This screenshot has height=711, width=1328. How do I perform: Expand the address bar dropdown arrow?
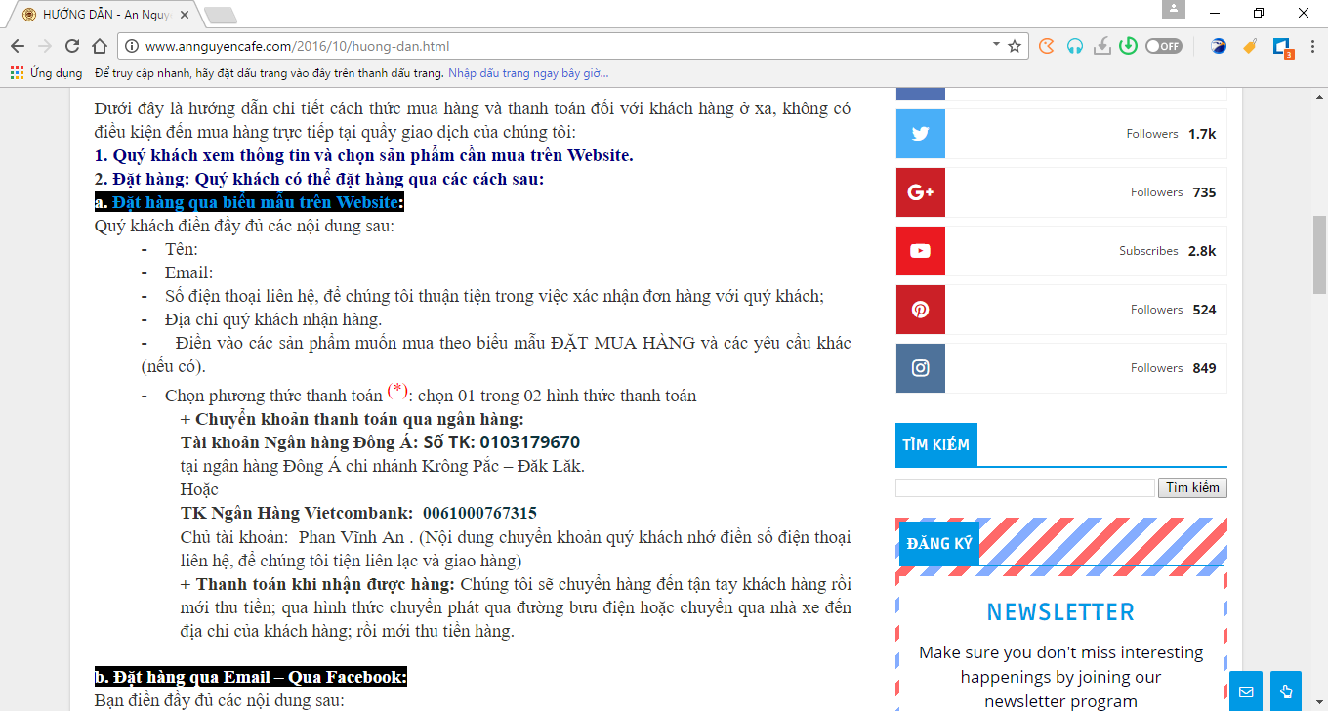[996, 45]
